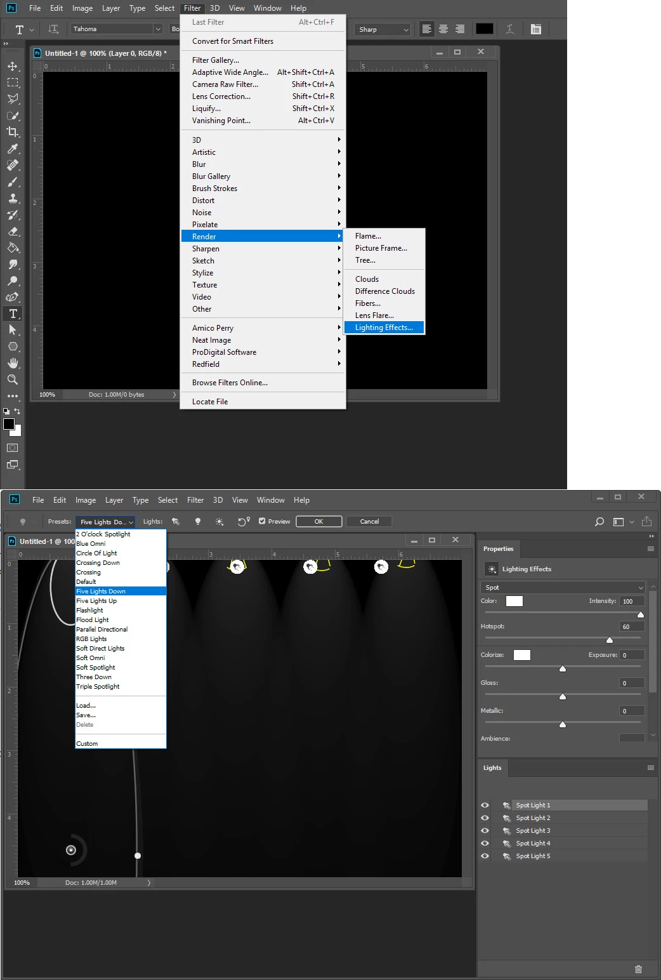Select the Path Selection arrow tool

(13, 330)
